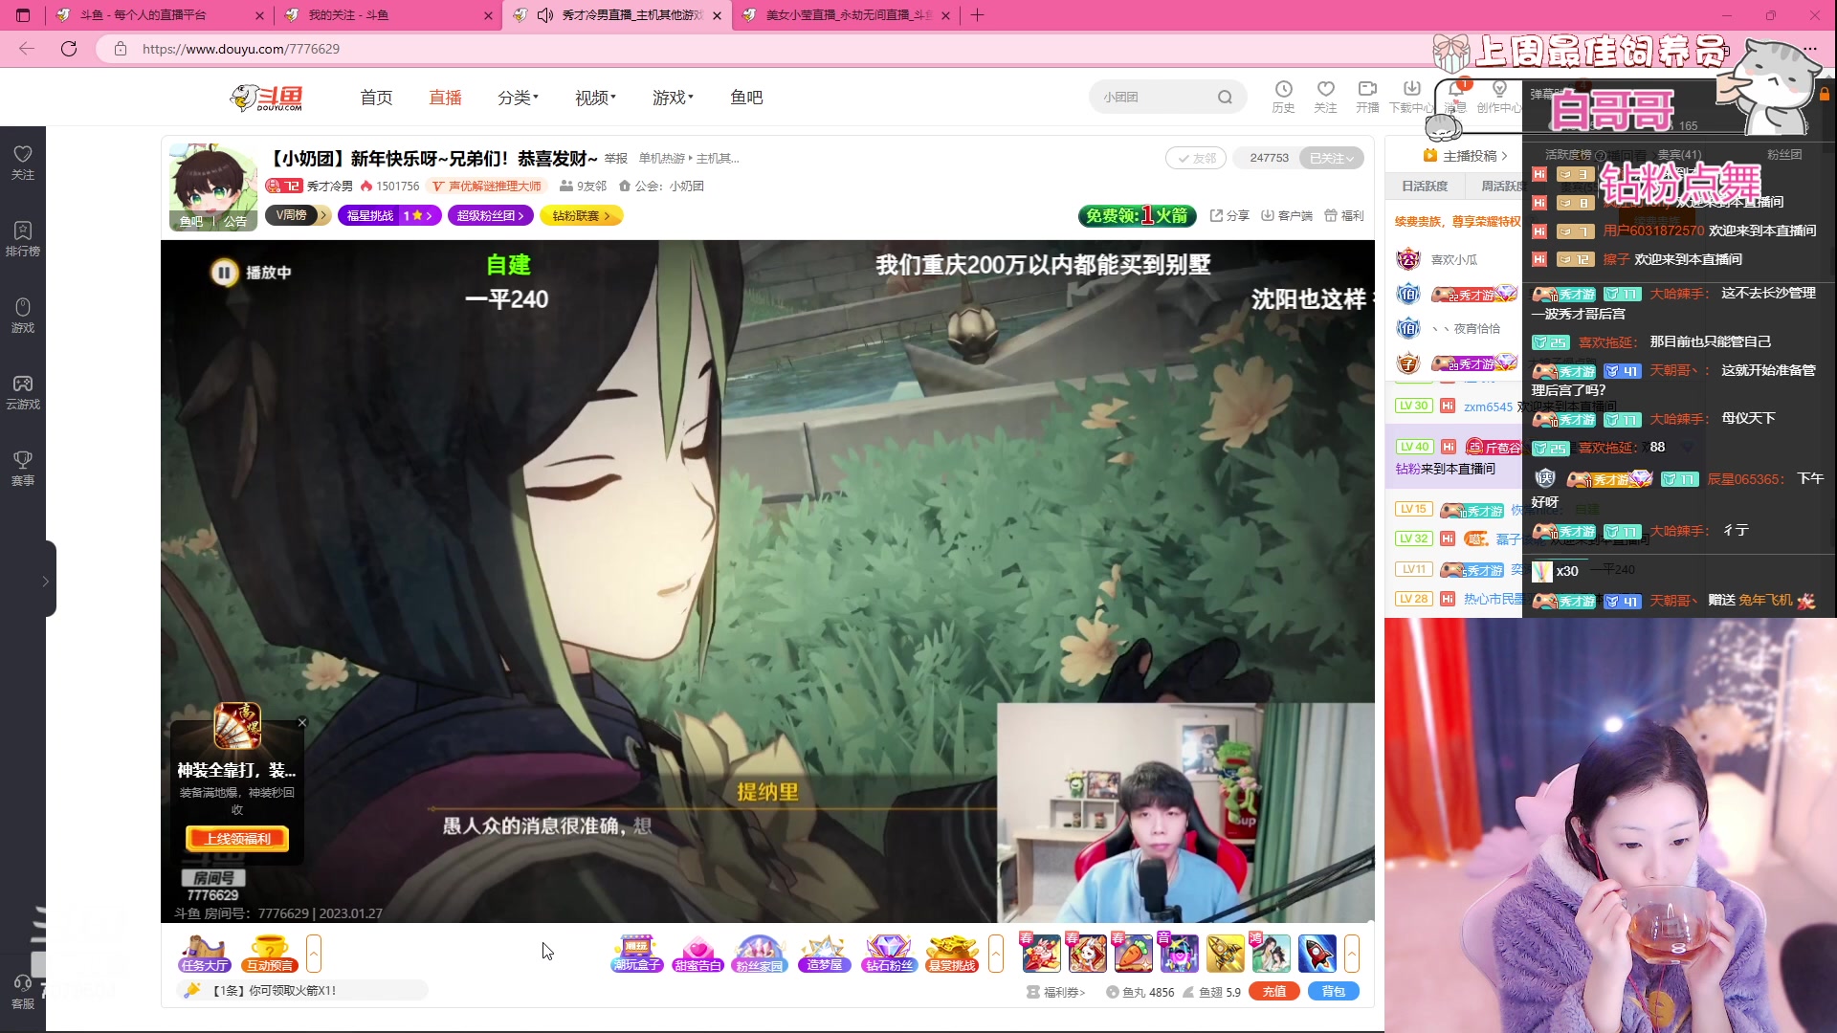Mute the streaming tab speaker icon
This screenshot has height=1033, width=1837.
point(545,15)
